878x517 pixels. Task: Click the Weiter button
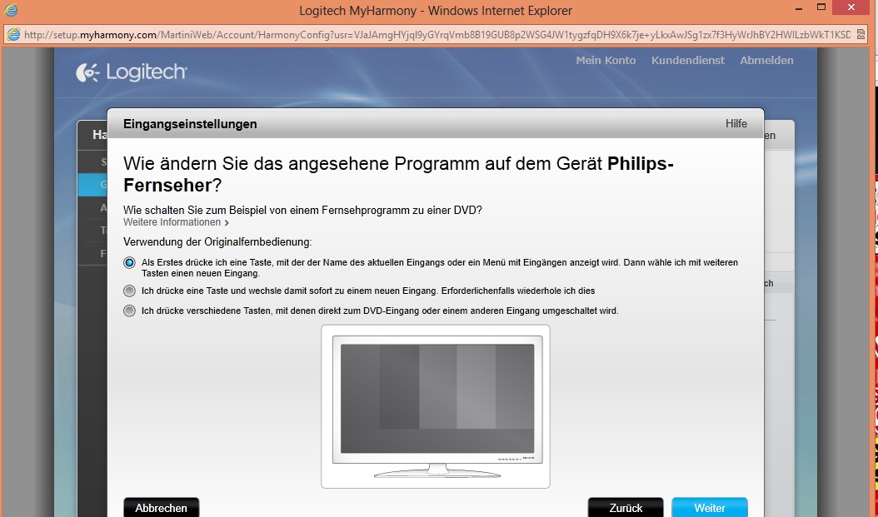(710, 508)
